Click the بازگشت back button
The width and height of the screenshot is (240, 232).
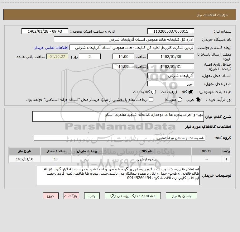click(x=71, y=196)
